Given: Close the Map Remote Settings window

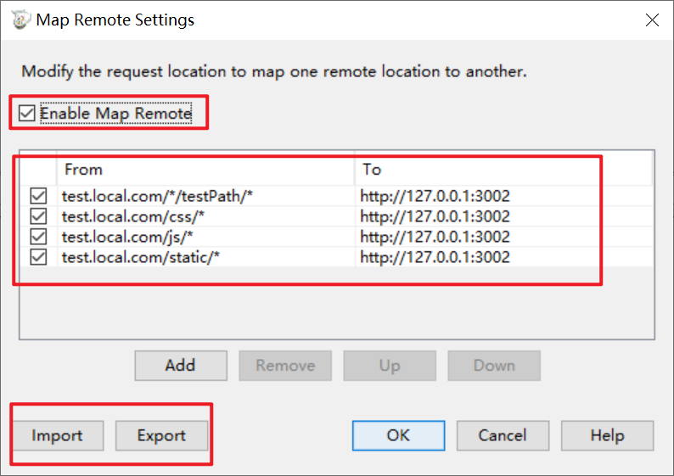Looking at the screenshot, I should [652, 20].
